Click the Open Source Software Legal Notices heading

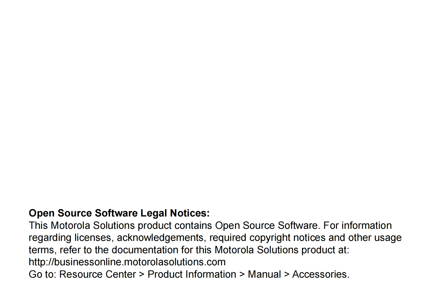point(119,213)
